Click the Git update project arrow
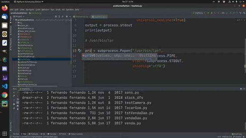The image size is (246, 138). tap(227, 13)
